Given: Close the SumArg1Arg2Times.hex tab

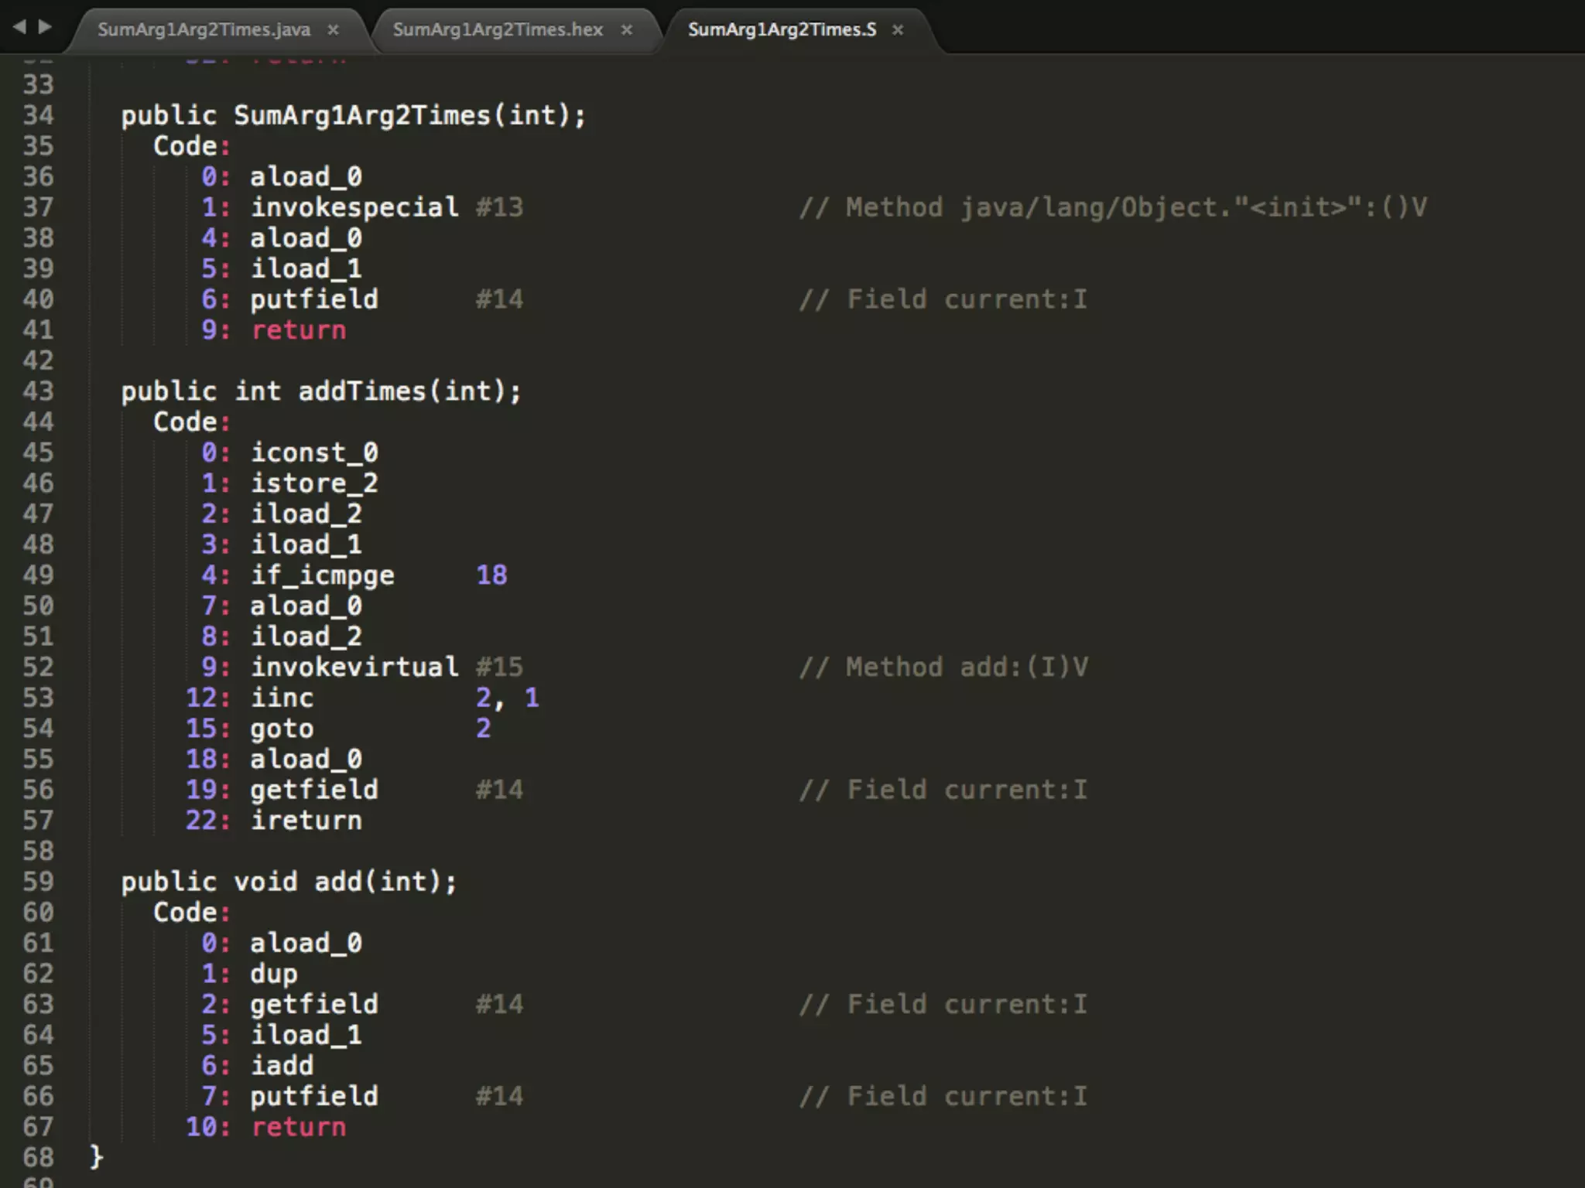Looking at the screenshot, I should 627,30.
